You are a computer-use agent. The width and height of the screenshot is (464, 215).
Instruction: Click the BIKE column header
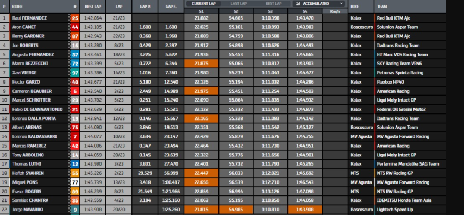pos(361,6)
